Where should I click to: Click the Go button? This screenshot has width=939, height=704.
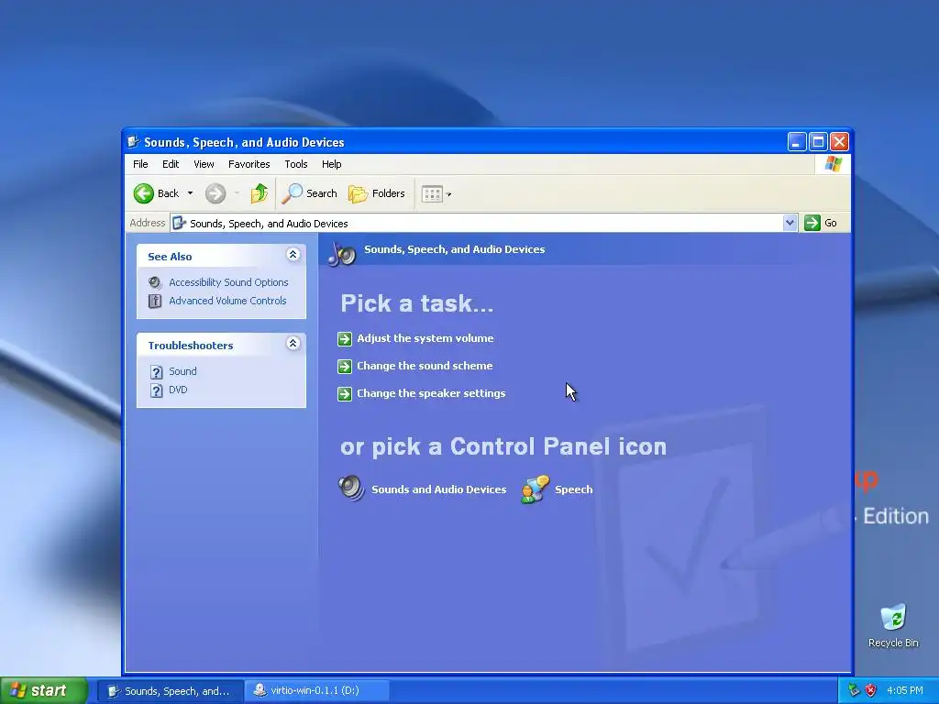coord(821,223)
